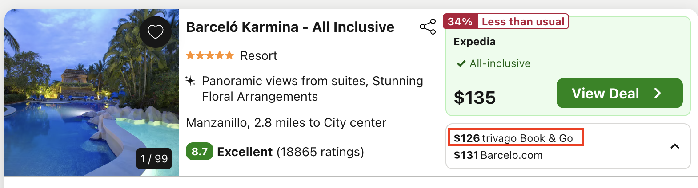
Task: Click the 8.7 rating badge
Action: (200, 152)
